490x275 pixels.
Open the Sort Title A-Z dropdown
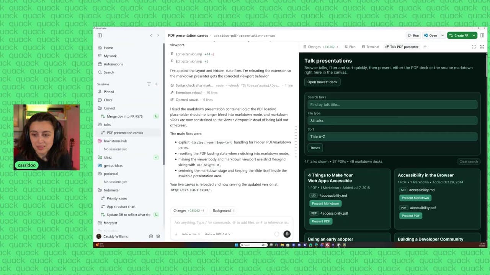(x=392, y=137)
